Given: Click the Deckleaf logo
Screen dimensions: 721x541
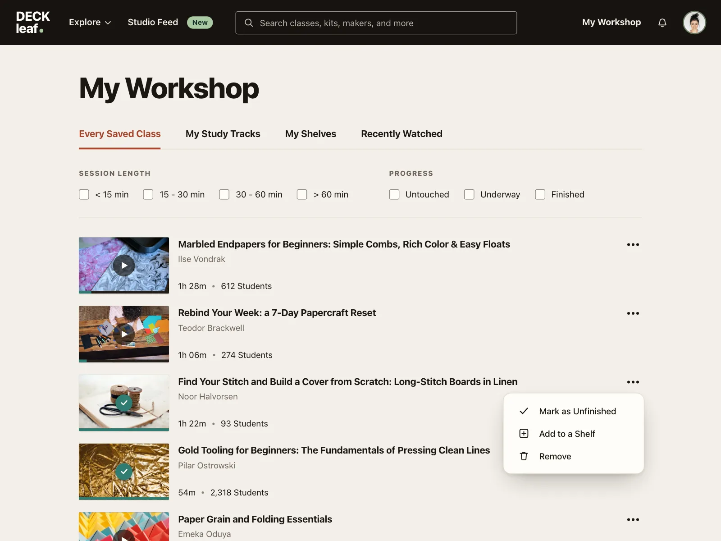Looking at the screenshot, I should point(33,23).
